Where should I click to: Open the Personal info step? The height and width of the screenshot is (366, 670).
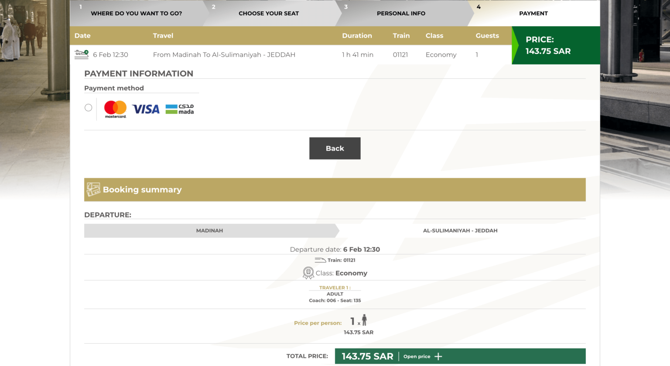[401, 14]
